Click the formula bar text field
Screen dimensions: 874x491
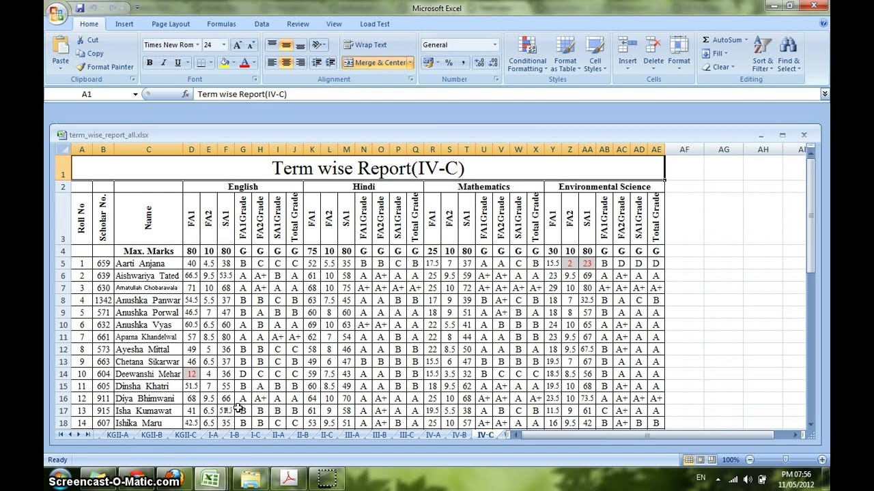coord(478,94)
